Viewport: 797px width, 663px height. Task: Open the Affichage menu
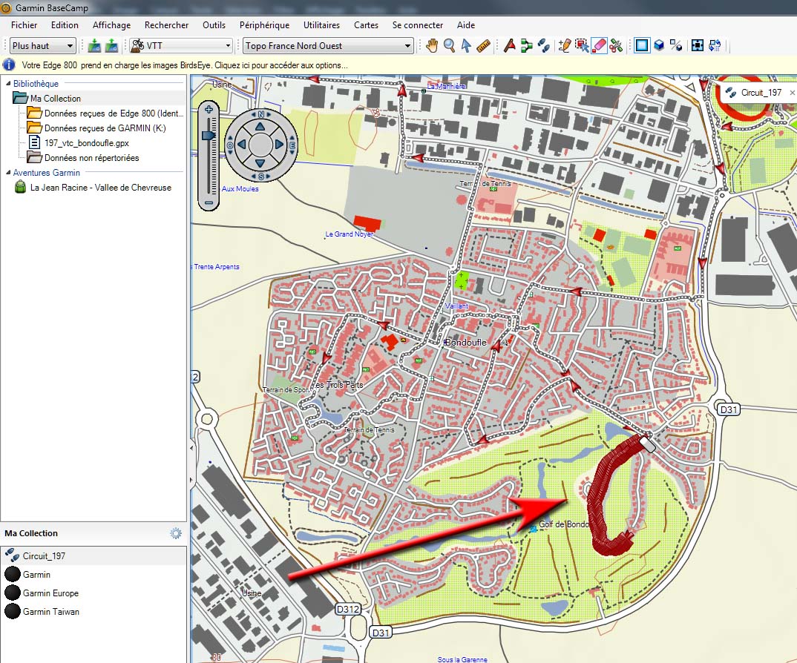point(111,25)
